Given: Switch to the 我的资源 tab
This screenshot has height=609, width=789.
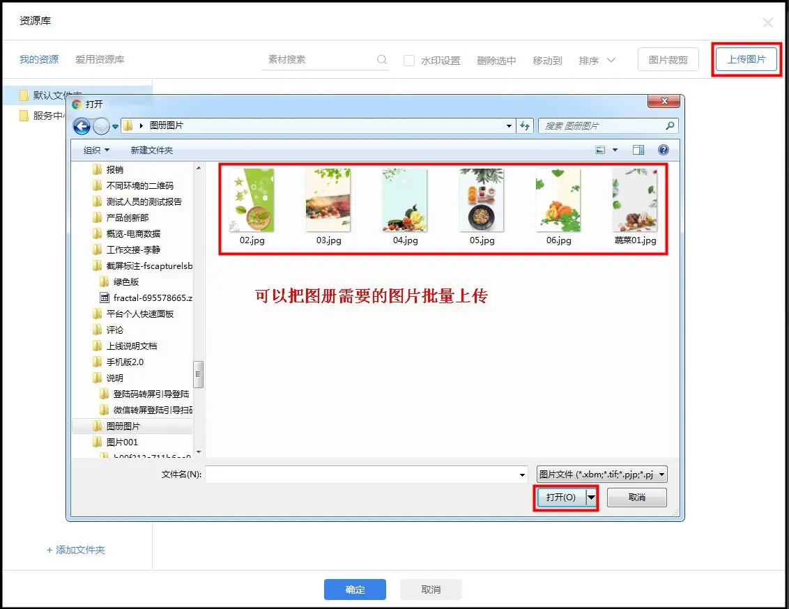Looking at the screenshot, I should 39,60.
